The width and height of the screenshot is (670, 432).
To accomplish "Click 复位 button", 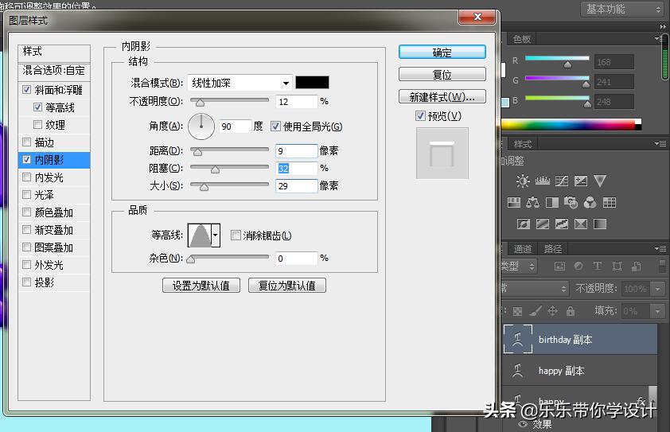I will coord(442,75).
